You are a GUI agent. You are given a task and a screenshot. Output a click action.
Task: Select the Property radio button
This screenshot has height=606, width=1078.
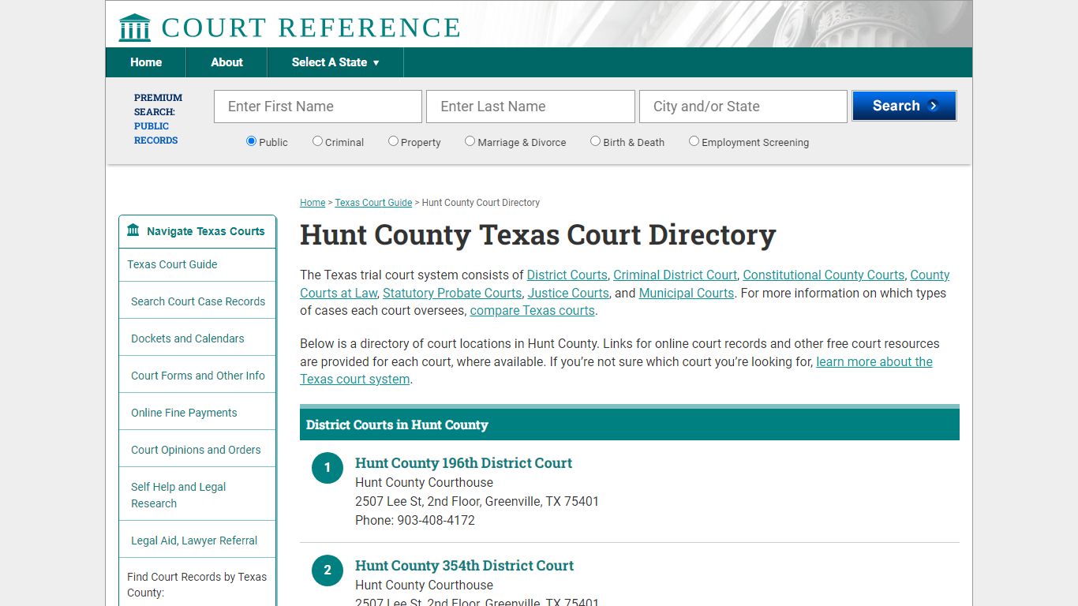[x=393, y=141]
